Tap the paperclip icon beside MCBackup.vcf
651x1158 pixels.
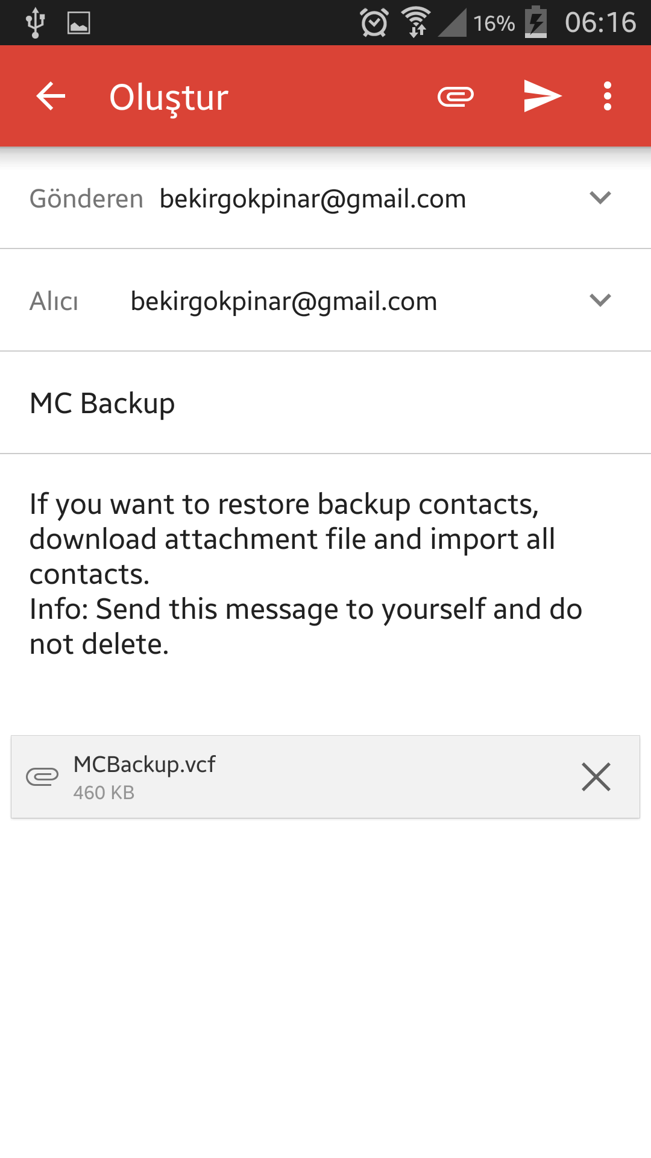tap(42, 777)
